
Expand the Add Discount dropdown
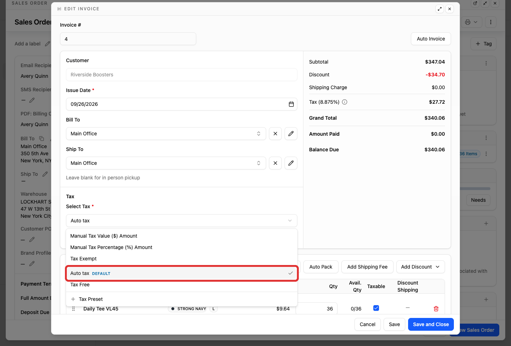(421, 267)
